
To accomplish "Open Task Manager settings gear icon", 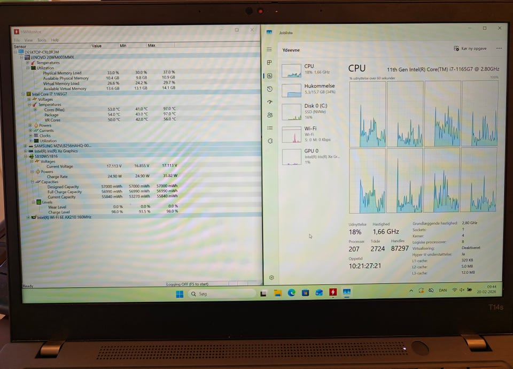I will click(x=271, y=278).
